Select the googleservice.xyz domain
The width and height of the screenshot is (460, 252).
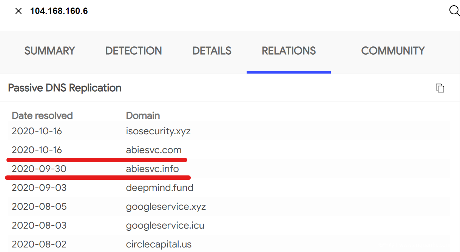166,207
